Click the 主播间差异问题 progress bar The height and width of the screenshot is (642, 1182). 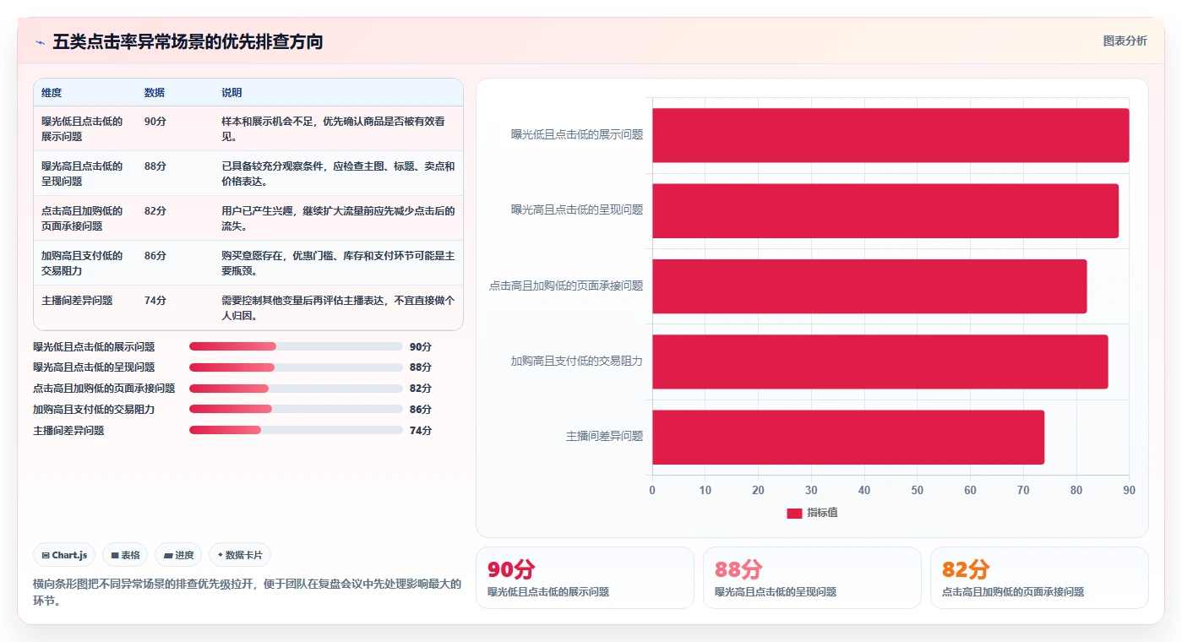(296, 430)
